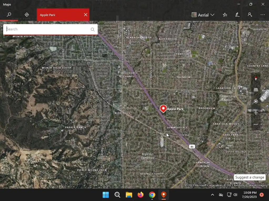The width and height of the screenshot is (269, 201).
Task: Zoom out with the minus button
Action: (x=256, y=124)
